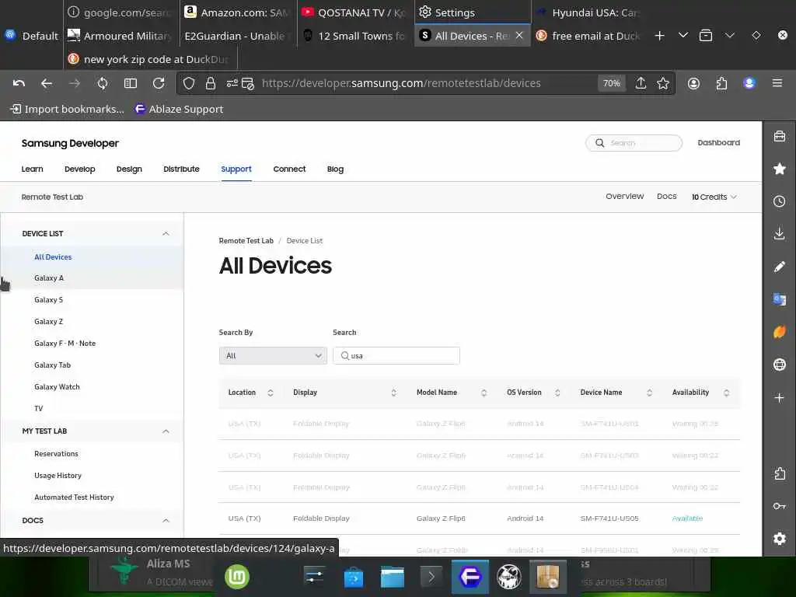Open Reservations under My Test Lab
Screen dimensions: 796x597
[56, 454]
